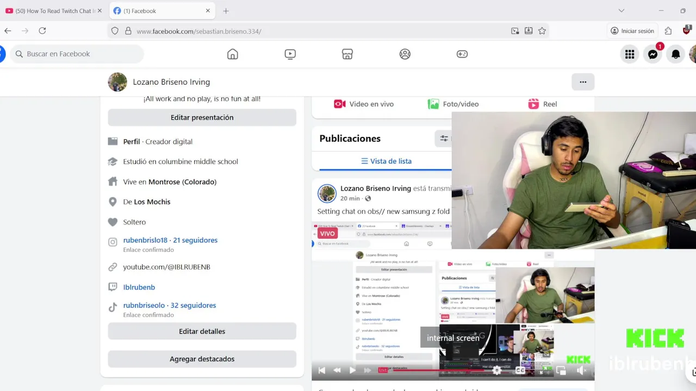Open Iblrubenb Twitch link
The height and width of the screenshot is (391, 696).
(139, 287)
